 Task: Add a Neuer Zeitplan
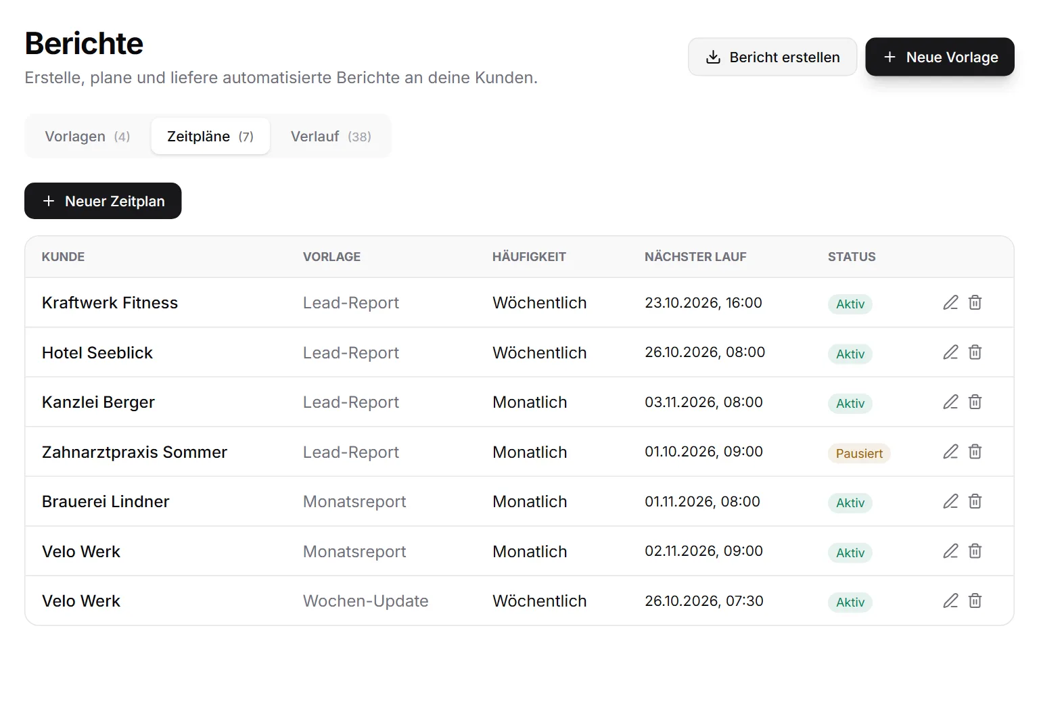pos(103,201)
